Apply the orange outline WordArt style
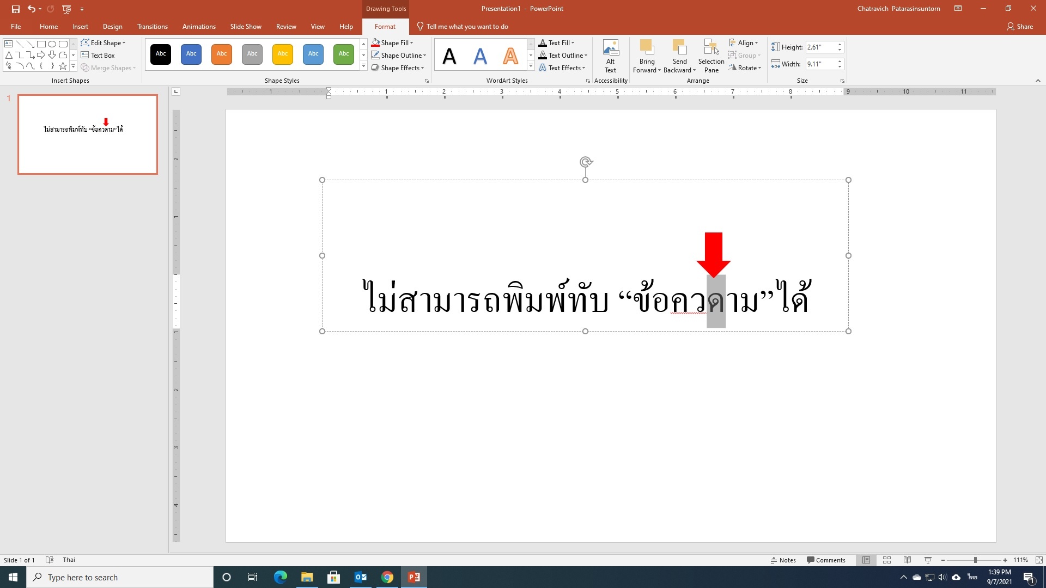 510,55
